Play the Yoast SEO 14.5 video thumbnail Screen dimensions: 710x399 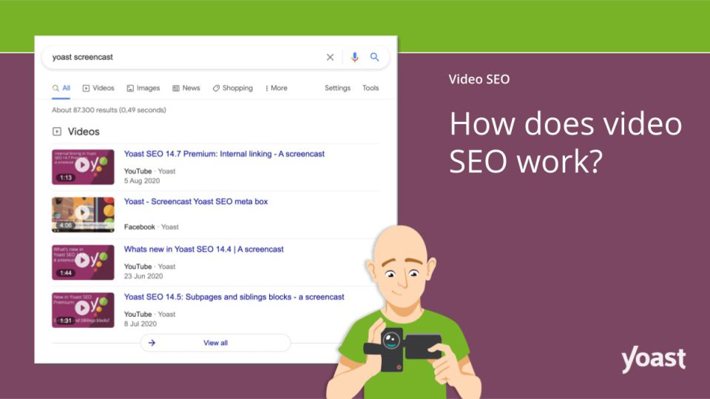(x=83, y=310)
